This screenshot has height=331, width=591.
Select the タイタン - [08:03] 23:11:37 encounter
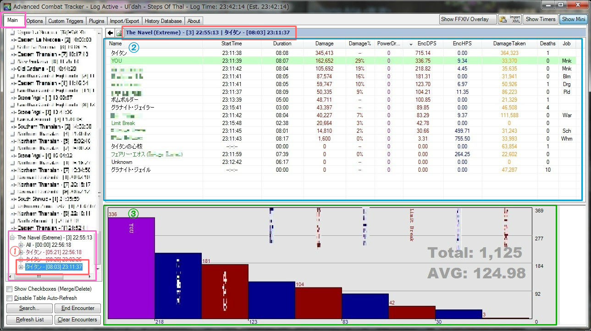54,267
